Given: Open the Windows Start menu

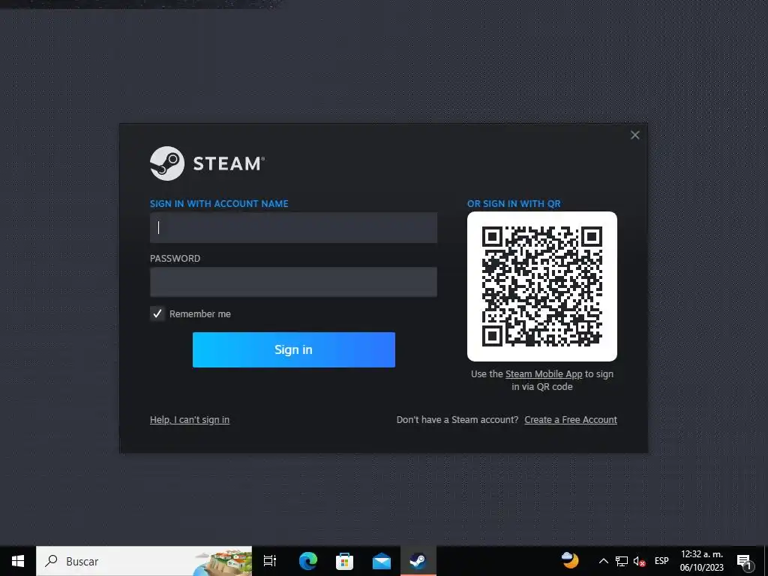Looking at the screenshot, I should [x=18, y=561].
